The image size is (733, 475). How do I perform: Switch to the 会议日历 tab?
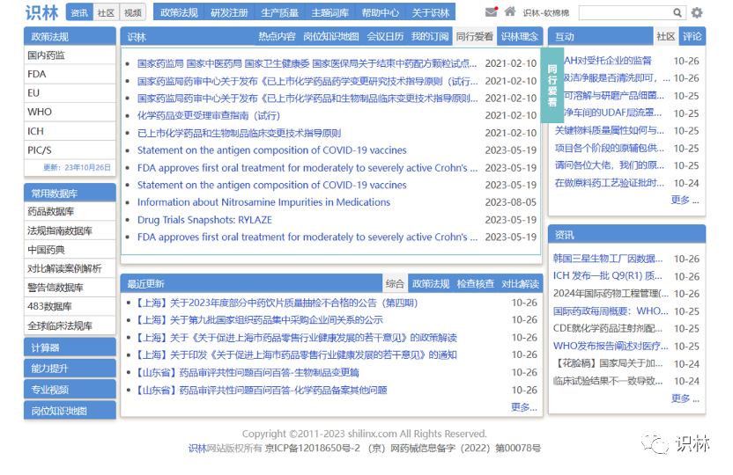[385, 36]
